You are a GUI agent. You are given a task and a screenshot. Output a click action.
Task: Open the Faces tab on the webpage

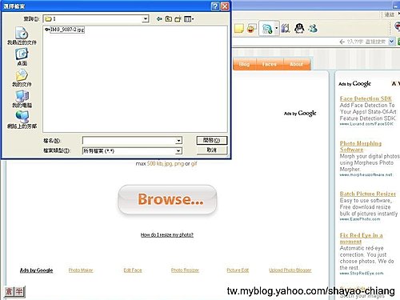[x=270, y=64]
